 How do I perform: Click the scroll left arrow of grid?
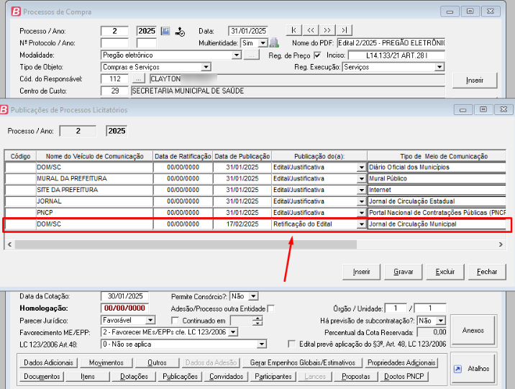click(x=9, y=244)
